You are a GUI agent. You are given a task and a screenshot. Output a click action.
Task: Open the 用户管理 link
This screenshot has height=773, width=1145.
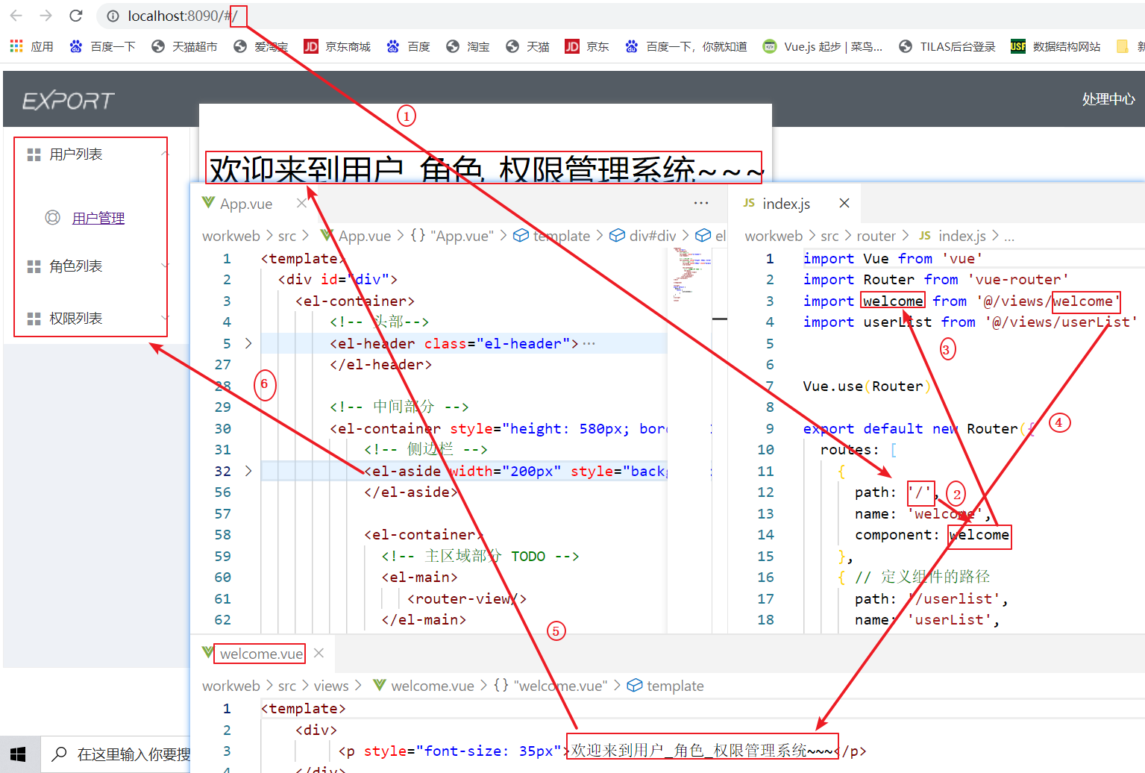98,217
